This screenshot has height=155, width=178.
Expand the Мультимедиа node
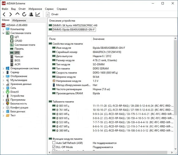[x=3, y=80]
